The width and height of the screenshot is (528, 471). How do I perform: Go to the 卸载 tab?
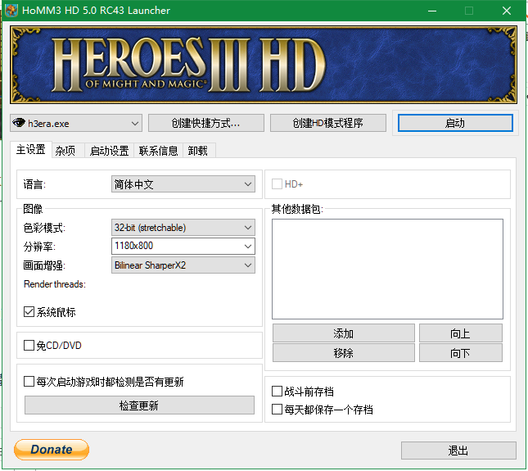point(197,151)
